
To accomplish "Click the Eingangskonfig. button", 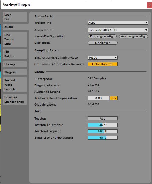I will pos(102,36).
